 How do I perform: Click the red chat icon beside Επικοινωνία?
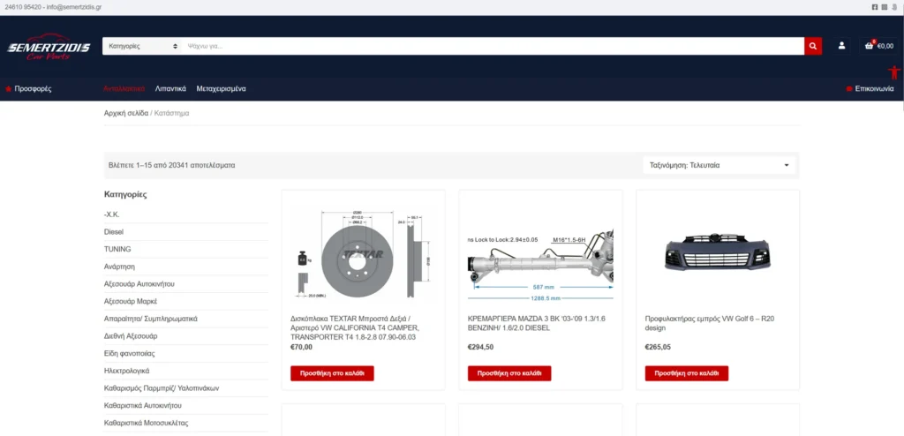(849, 89)
